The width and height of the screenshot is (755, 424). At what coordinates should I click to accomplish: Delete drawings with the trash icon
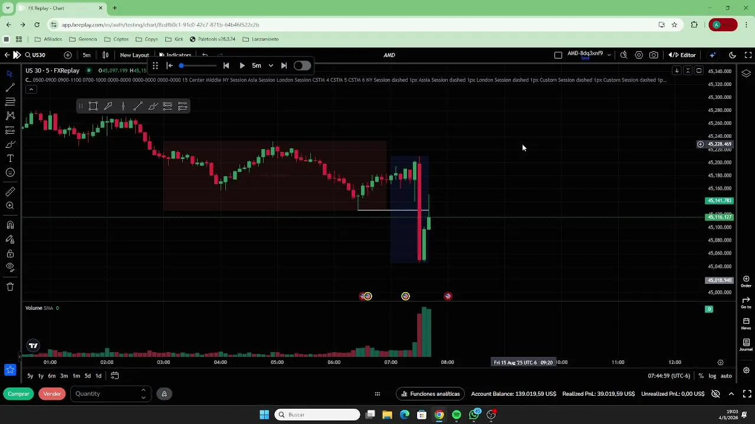pyautogui.click(x=9, y=287)
